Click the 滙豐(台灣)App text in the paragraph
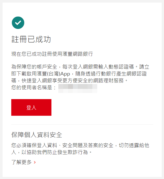This screenshot has height=179, width=164. click(x=53, y=74)
